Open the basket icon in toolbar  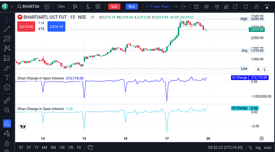coord(217,7)
